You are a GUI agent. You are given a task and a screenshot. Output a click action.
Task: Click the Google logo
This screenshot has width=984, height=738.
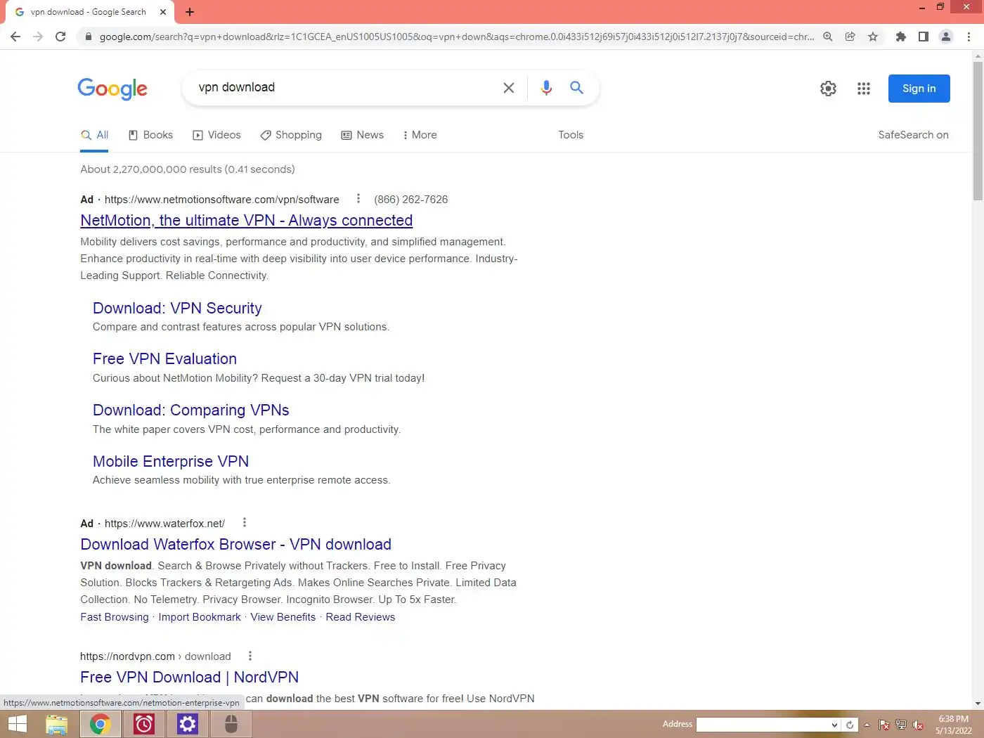tap(112, 89)
